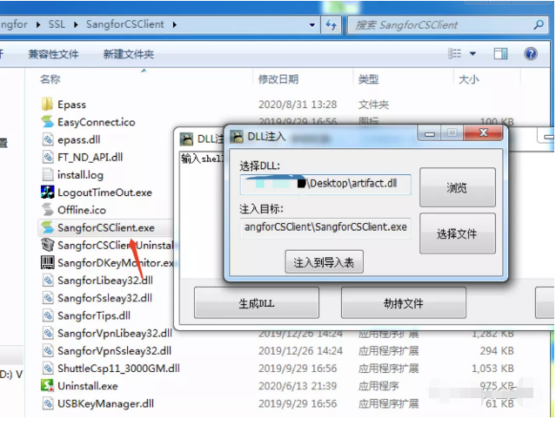Open the view options dropdown arrow
This screenshot has width=556, height=433.
pyautogui.click(x=472, y=54)
